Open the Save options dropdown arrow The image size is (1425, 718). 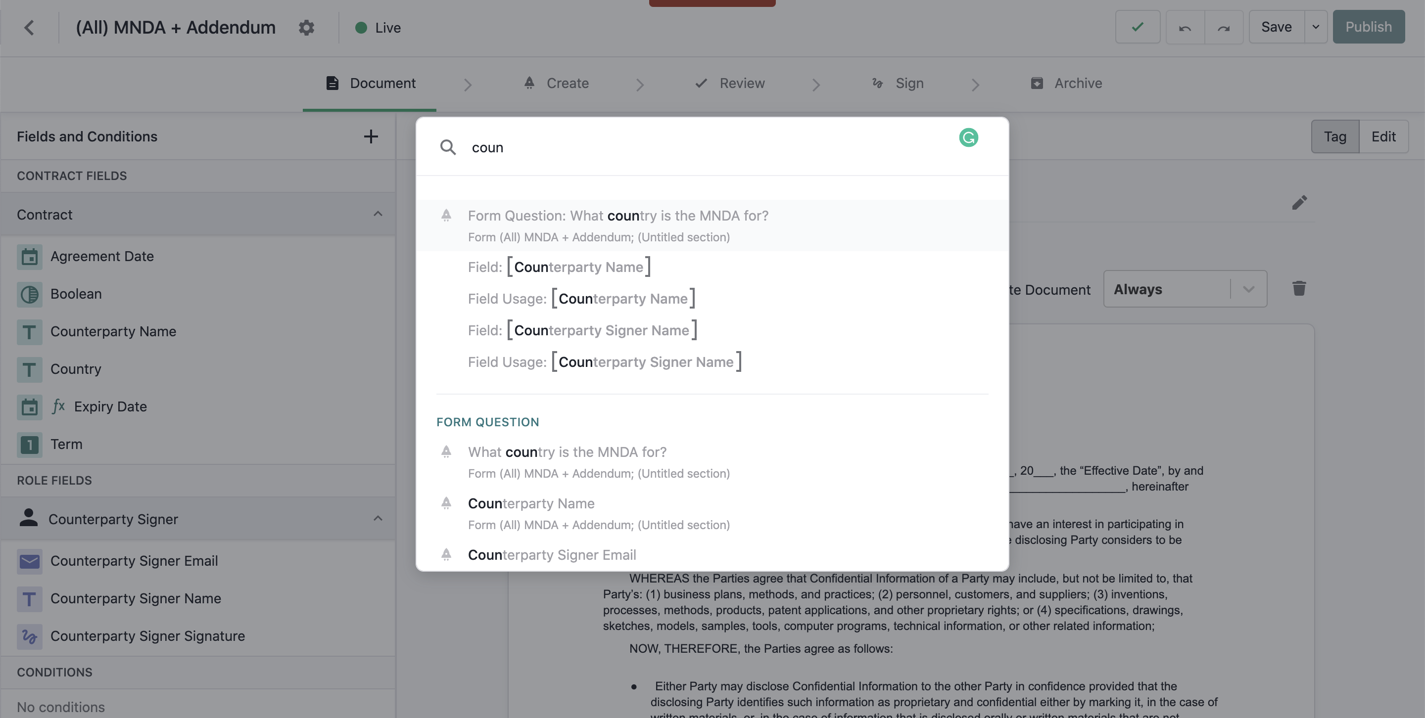point(1316,27)
